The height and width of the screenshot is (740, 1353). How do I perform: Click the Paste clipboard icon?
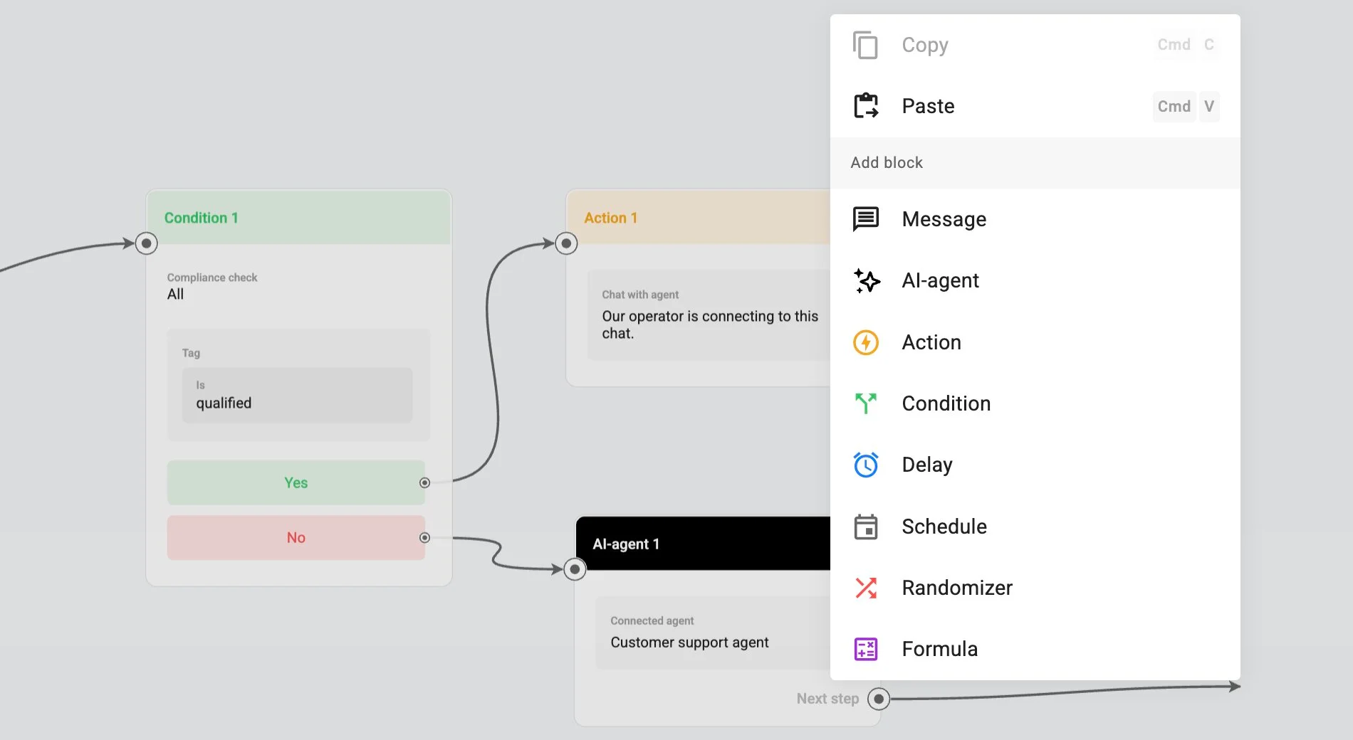[x=865, y=106]
